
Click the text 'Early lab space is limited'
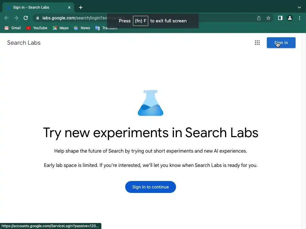[71, 165]
